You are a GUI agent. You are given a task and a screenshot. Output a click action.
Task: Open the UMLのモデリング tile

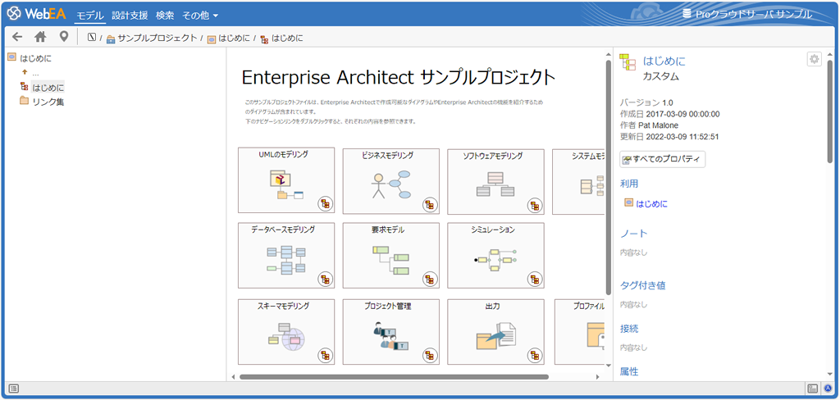coord(286,181)
